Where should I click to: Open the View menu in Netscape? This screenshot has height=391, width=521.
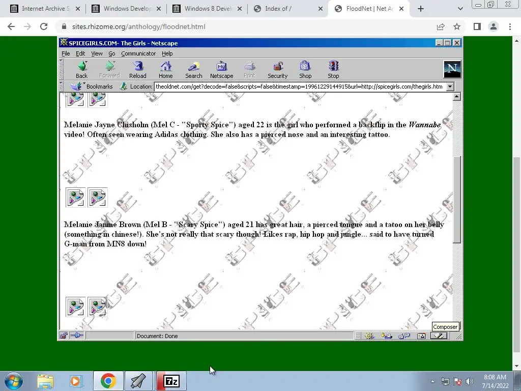[97, 53]
